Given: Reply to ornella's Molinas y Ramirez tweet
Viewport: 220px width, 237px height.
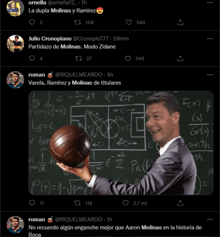Looking at the screenshot, I should (32, 22).
